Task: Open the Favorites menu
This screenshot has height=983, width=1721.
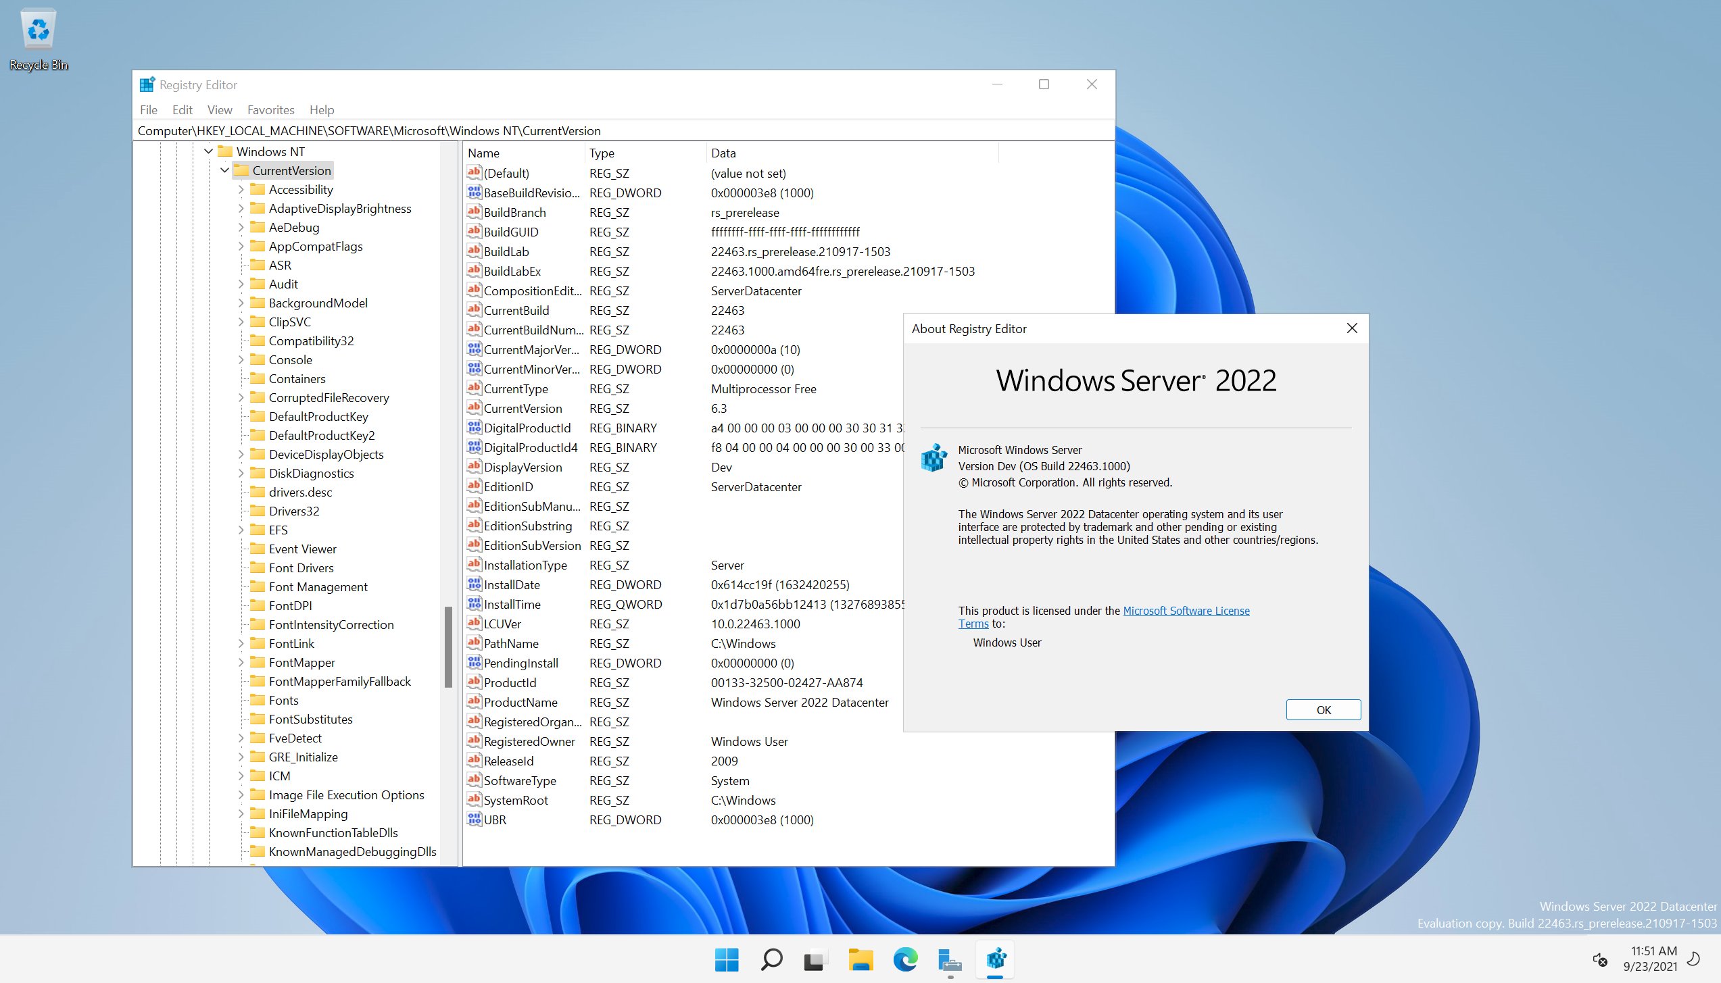Action: [271, 109]
